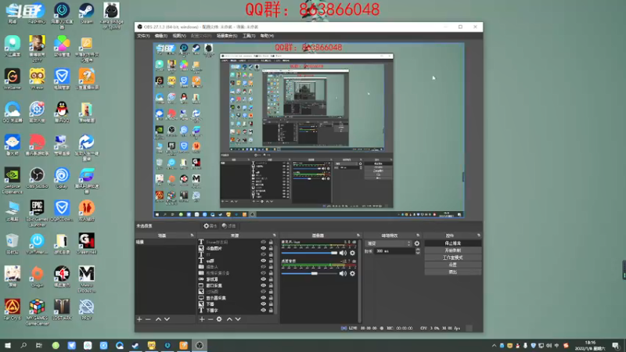Open the 麦克风/Aux audio settings gear

click(x=353, y=253)
